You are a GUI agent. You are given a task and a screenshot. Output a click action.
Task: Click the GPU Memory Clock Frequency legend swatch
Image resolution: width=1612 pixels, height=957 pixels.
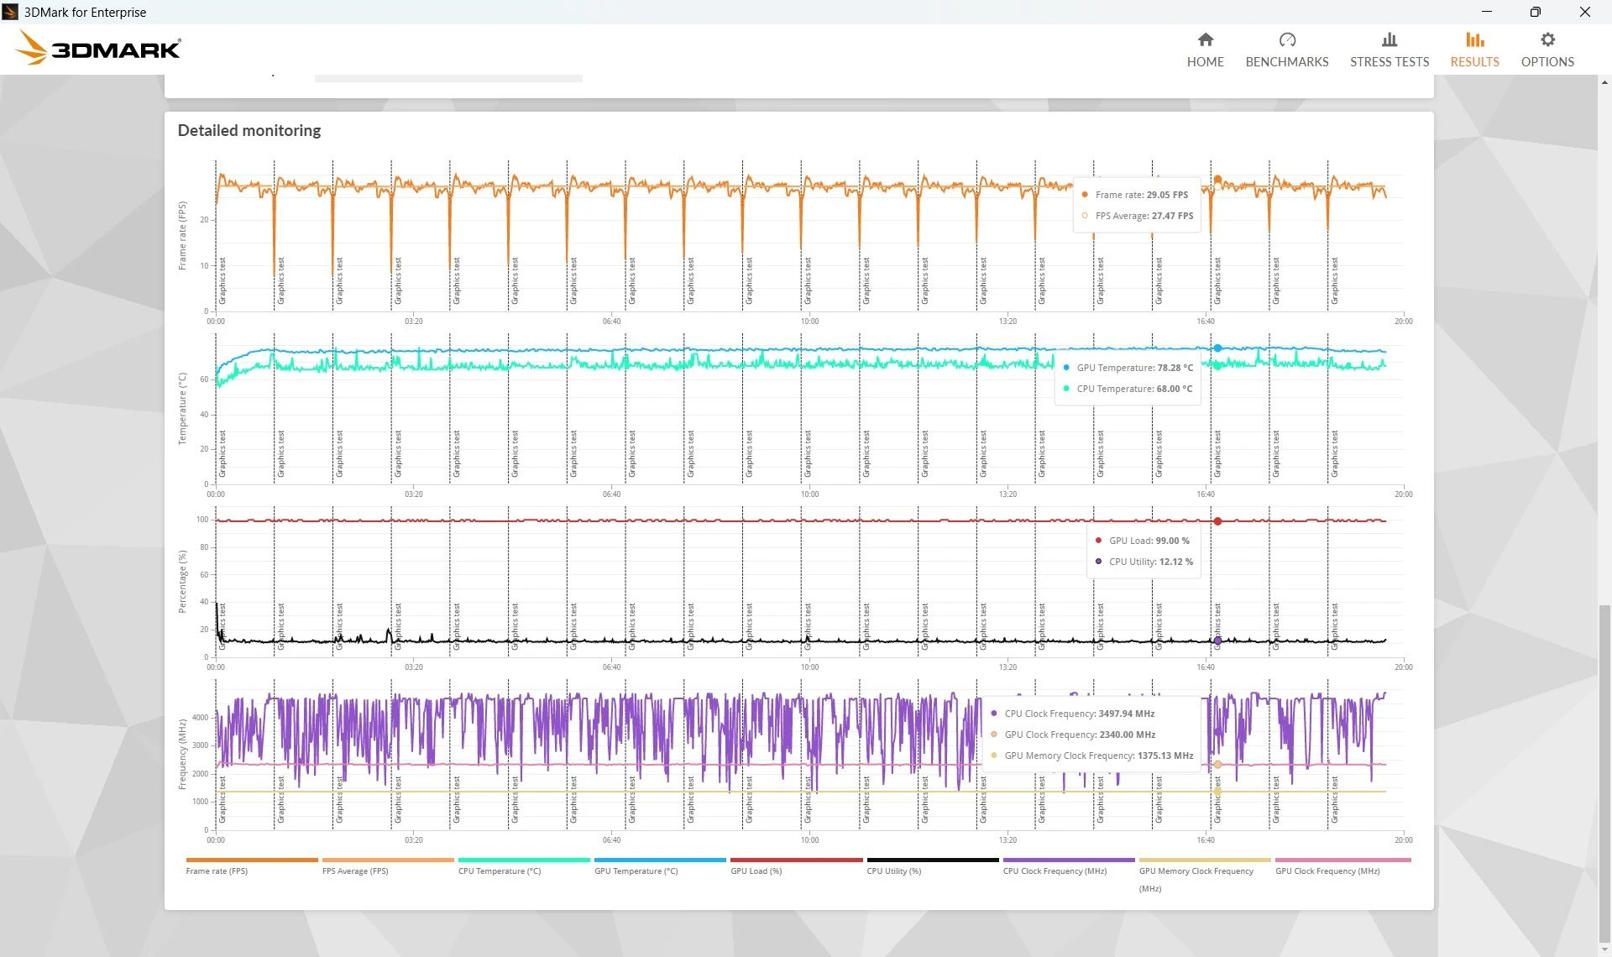[x=1204, y=860]
